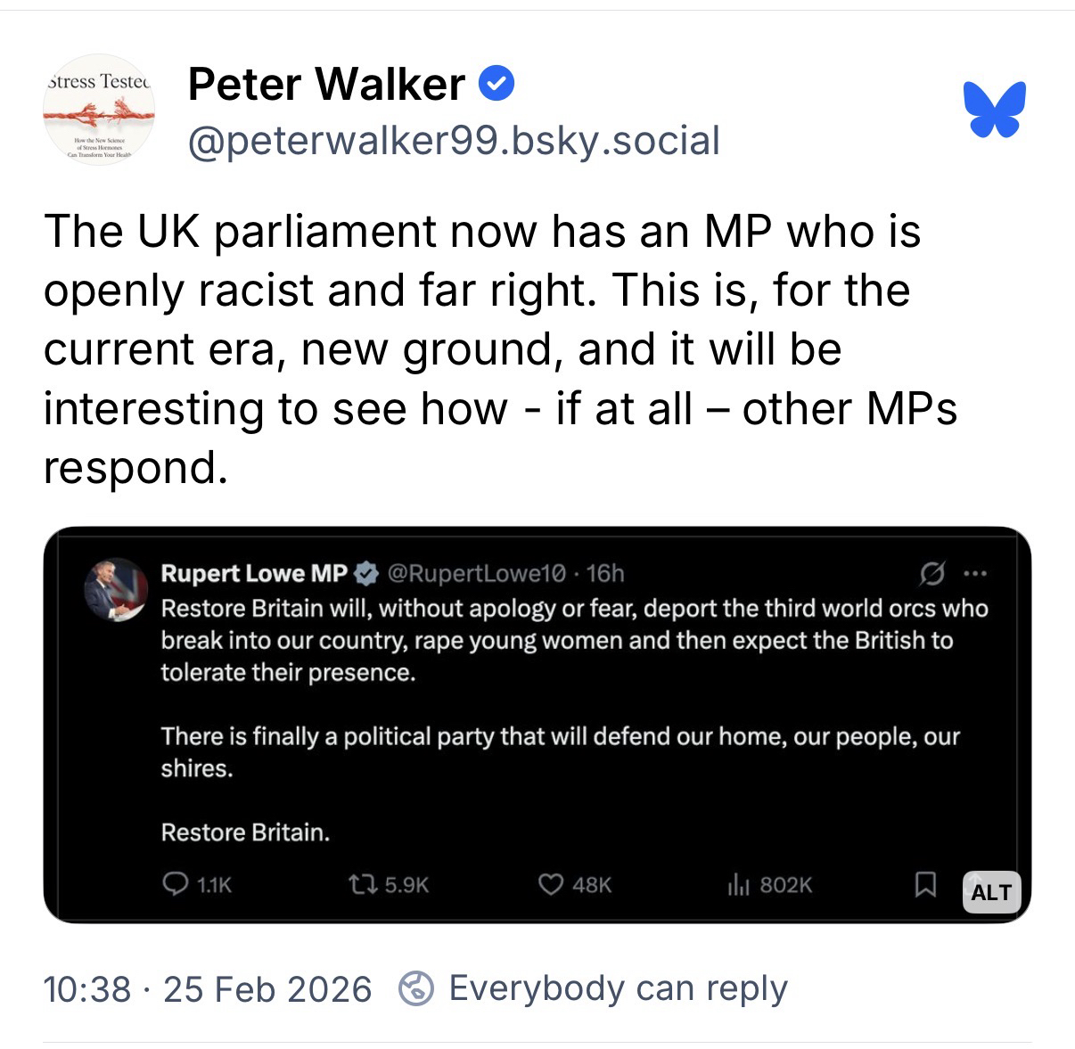Screen dimensions: 1075x1049
Task: Click Rupert Lowe MP's avatar photo
Action: pos(115,589)
